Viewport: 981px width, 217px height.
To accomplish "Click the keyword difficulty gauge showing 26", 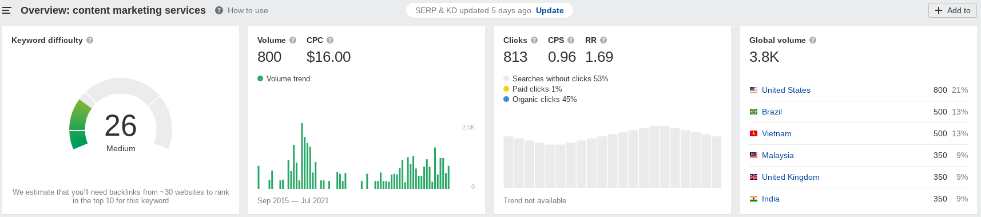I will pyautogui.click(x=121, y=115).
